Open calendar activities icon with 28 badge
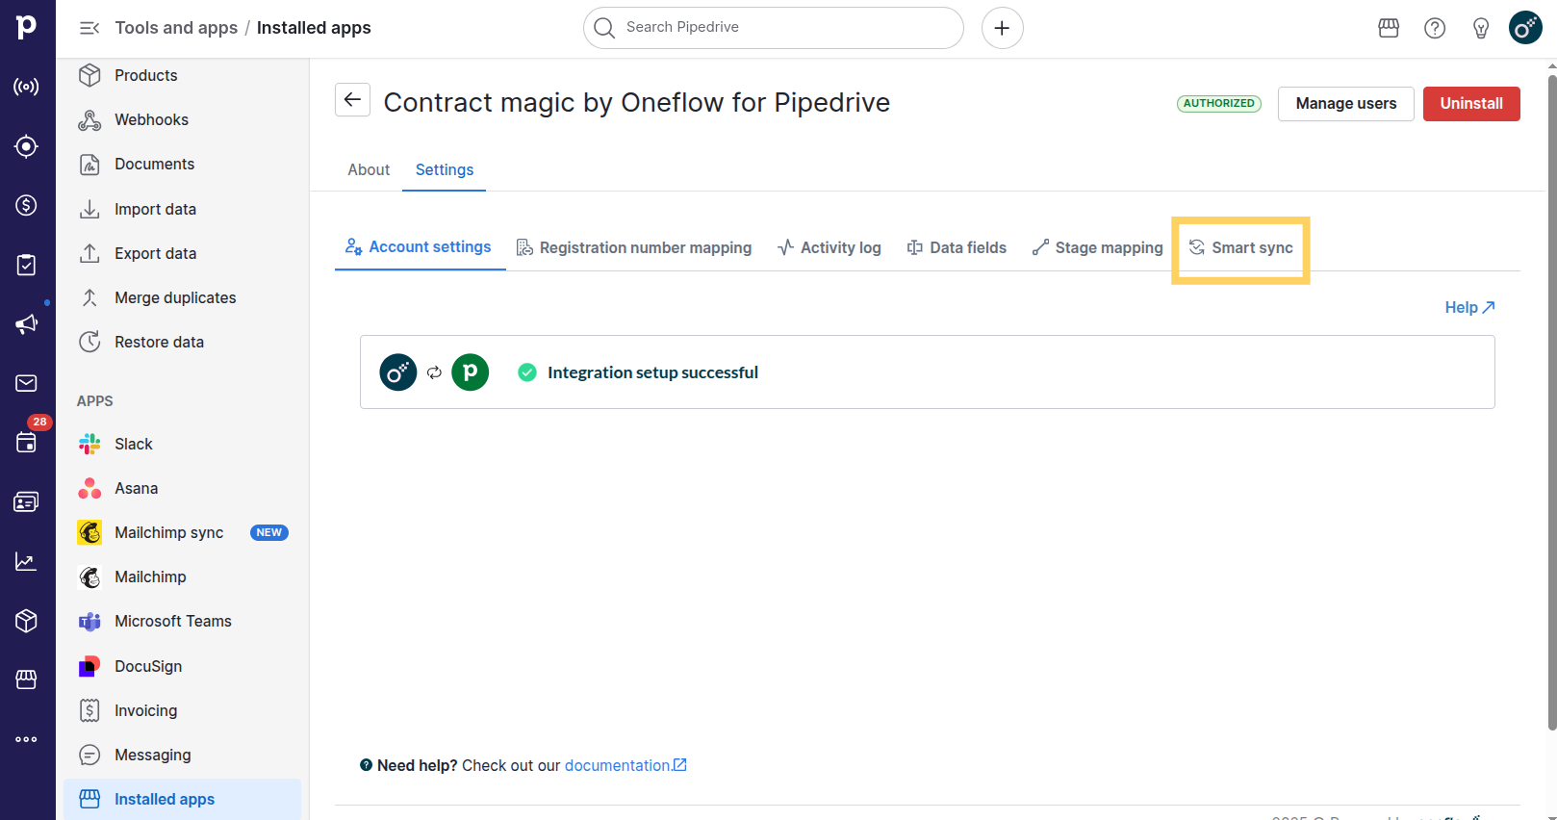 pyautogui.click(x=26, y=442)
